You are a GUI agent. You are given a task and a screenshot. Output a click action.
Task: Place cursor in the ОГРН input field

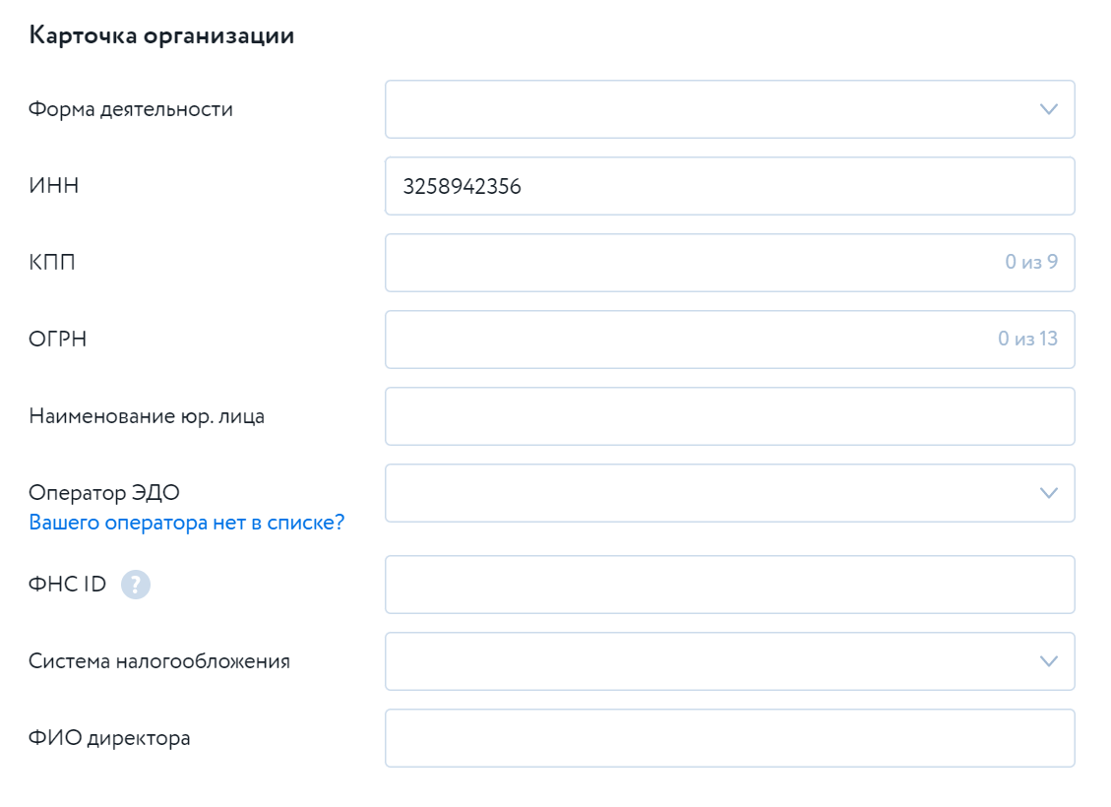pyautogui.click(x=689, y=340)
